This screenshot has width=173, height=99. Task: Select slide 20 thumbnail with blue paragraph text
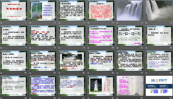[x=43, y=86]
